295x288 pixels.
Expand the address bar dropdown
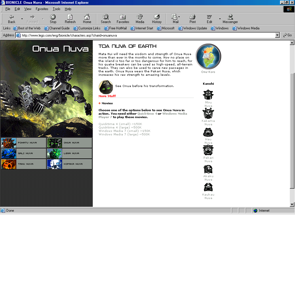click(x=277, y=35)
